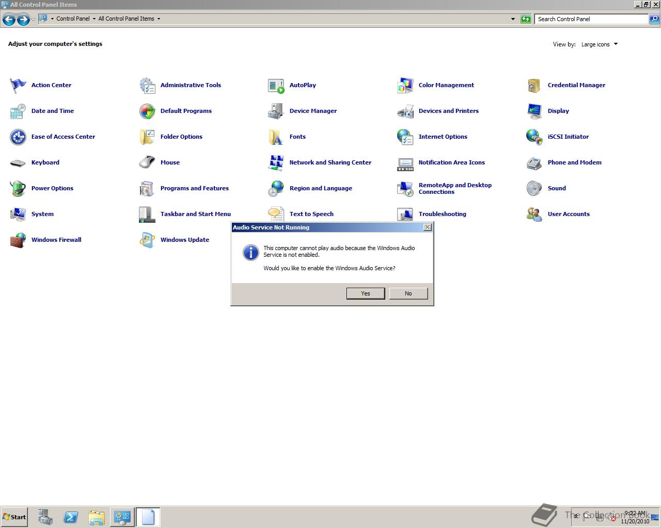Open the Action Center flag icon
Screen dimensions: 661x528
(x=18, y=85)
